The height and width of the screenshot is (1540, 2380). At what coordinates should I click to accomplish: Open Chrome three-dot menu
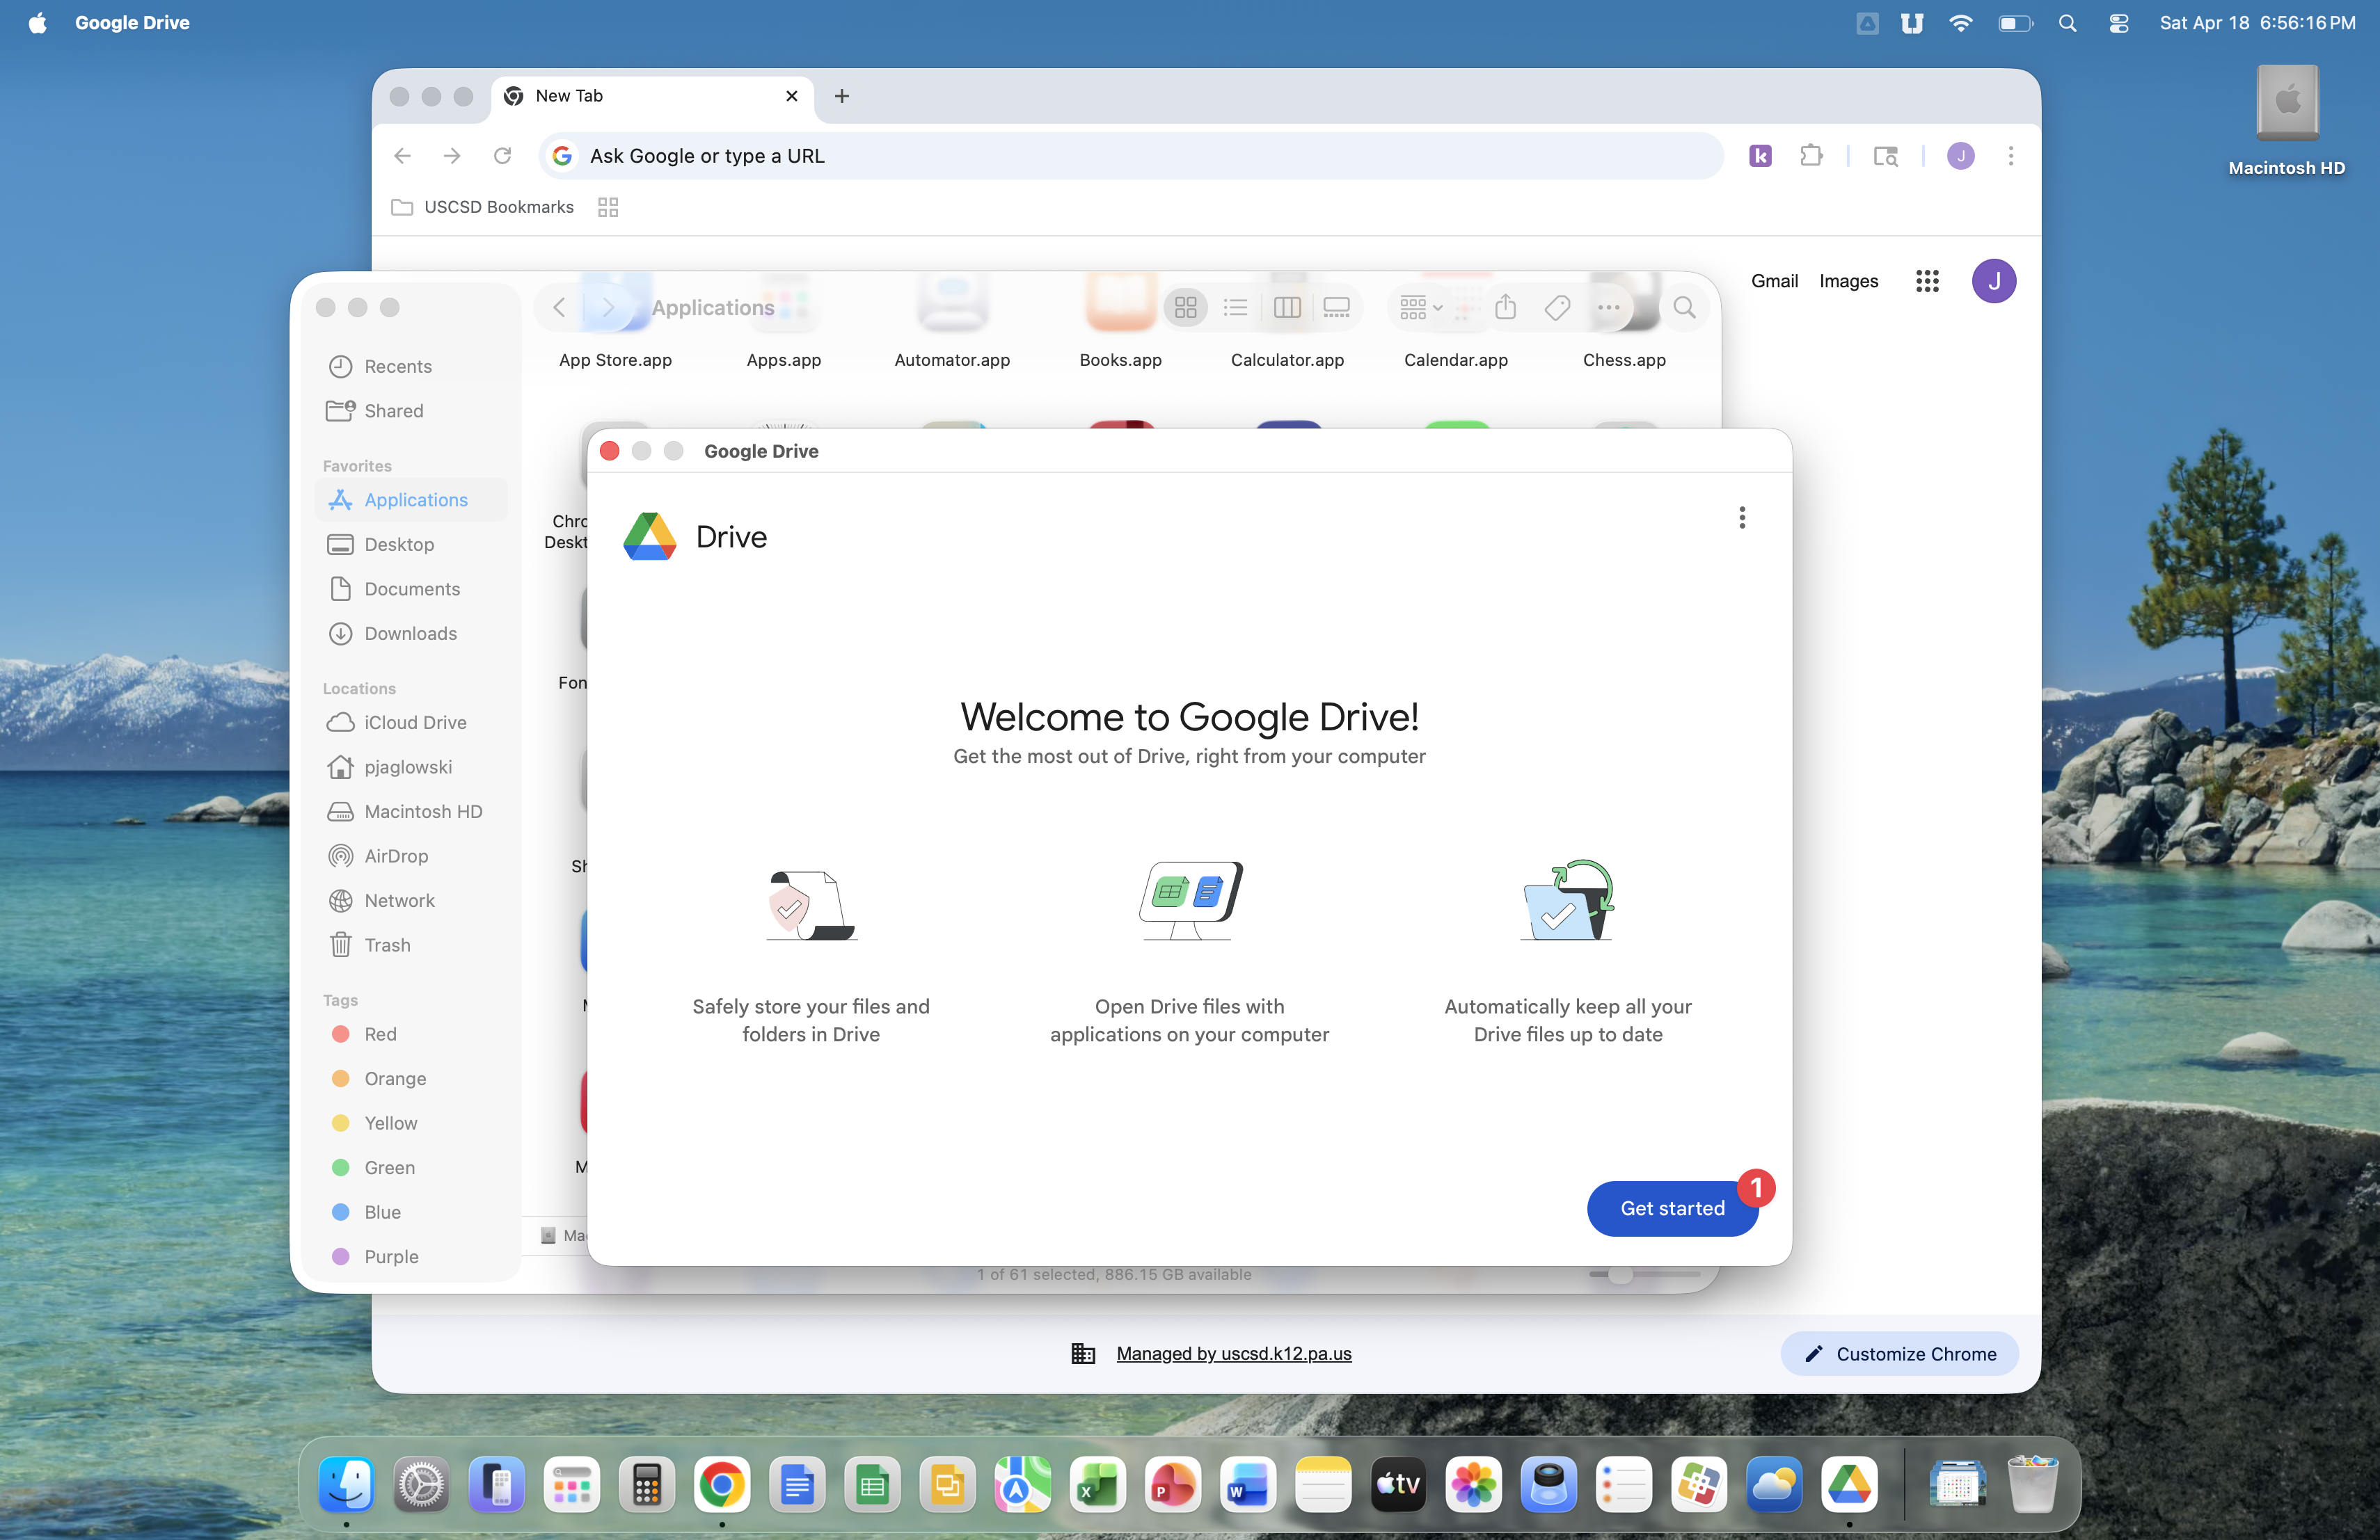(2010, 156)
